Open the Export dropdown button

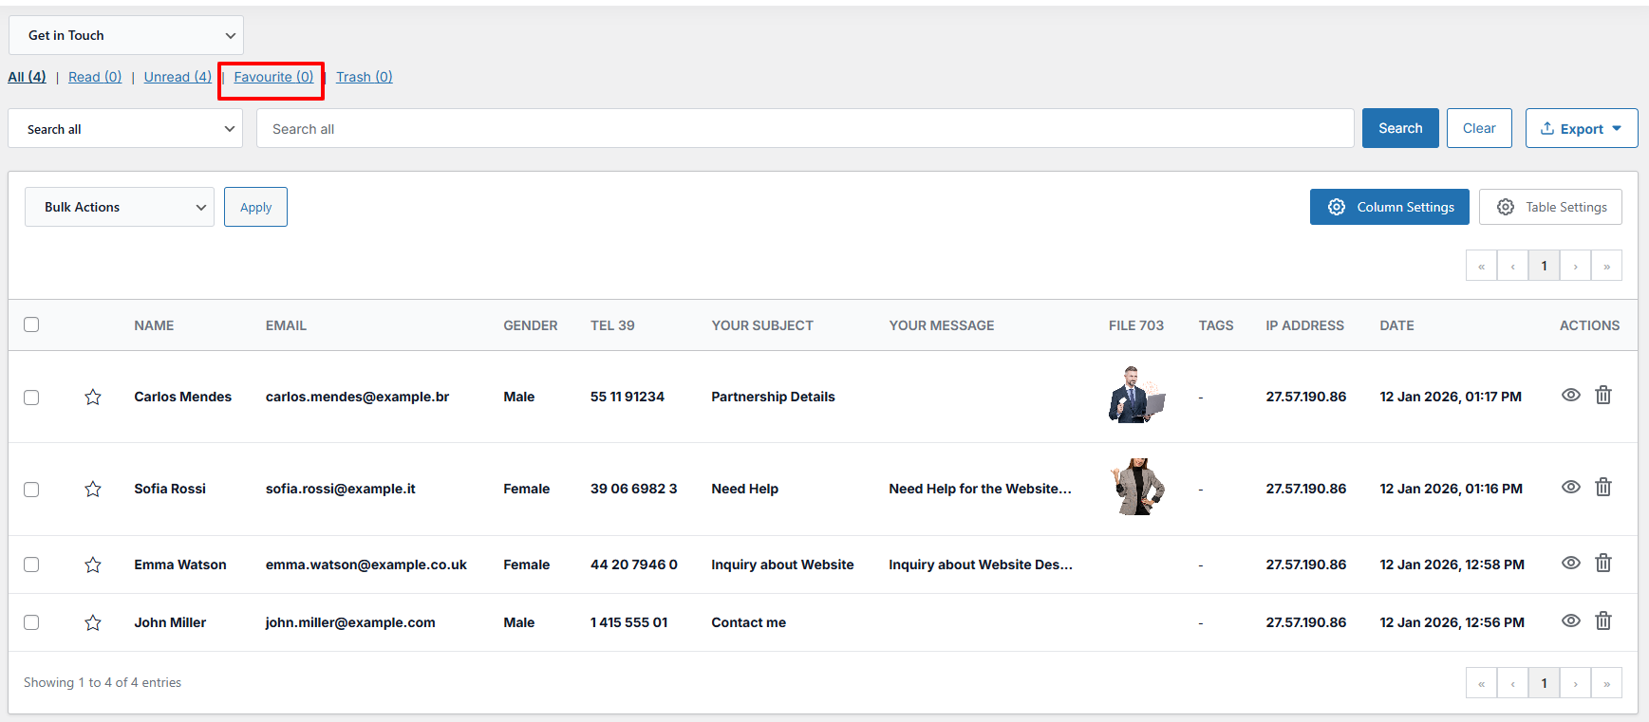tap(1581, 129)
